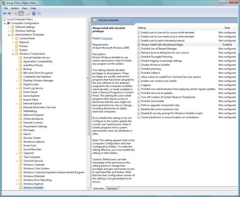Click the policy icon beside Prohibit patching
The height and width of the screenshot is (197, 240).
(x=139, y=69)
